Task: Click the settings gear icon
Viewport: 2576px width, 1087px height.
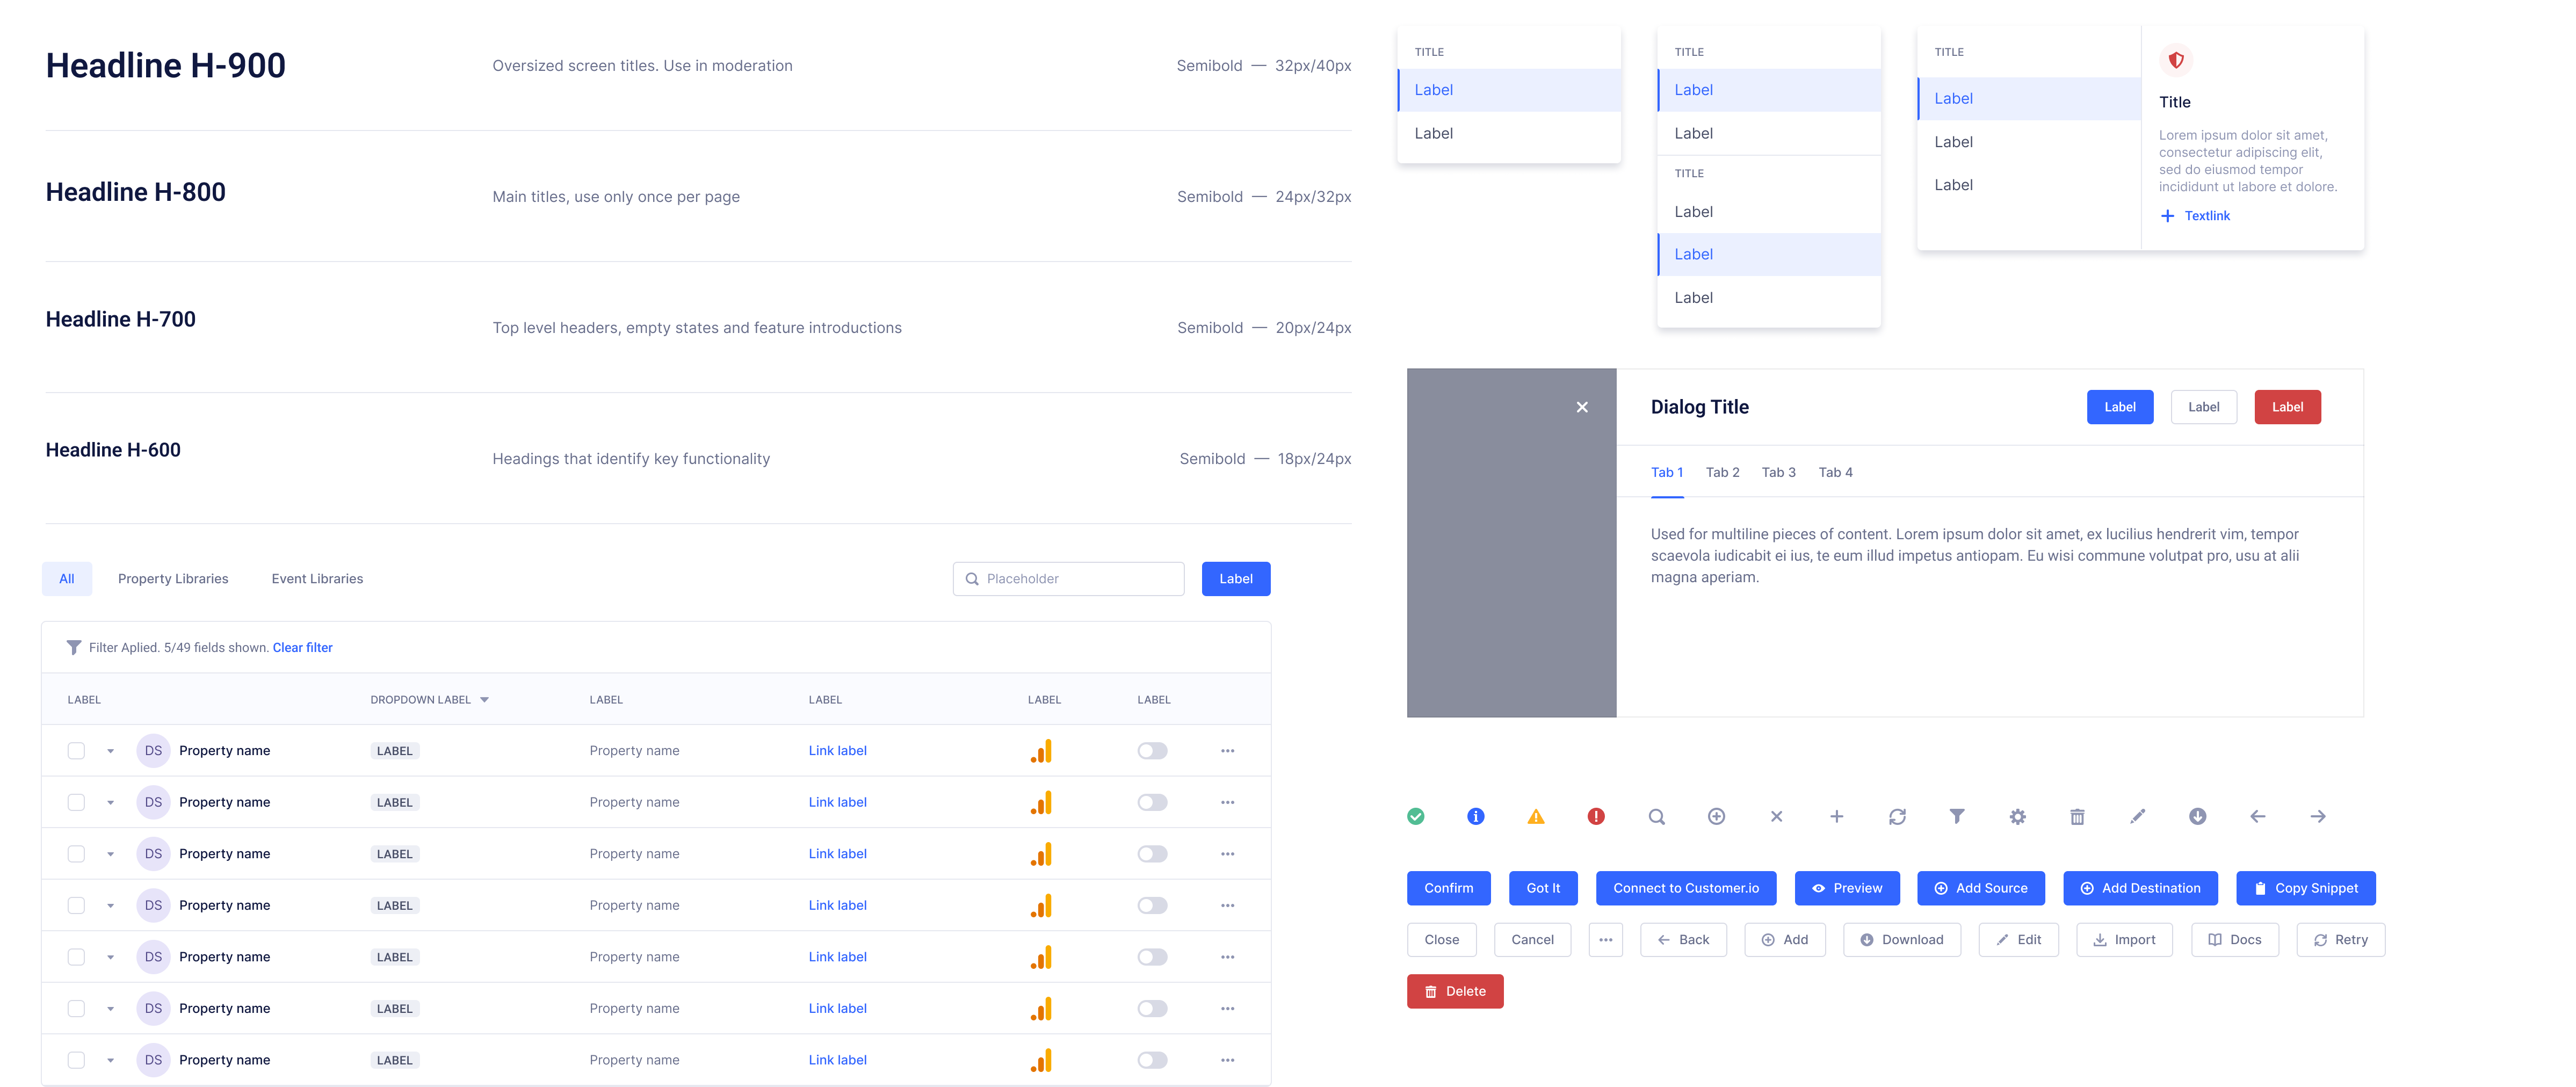Action: [2017, 816]
